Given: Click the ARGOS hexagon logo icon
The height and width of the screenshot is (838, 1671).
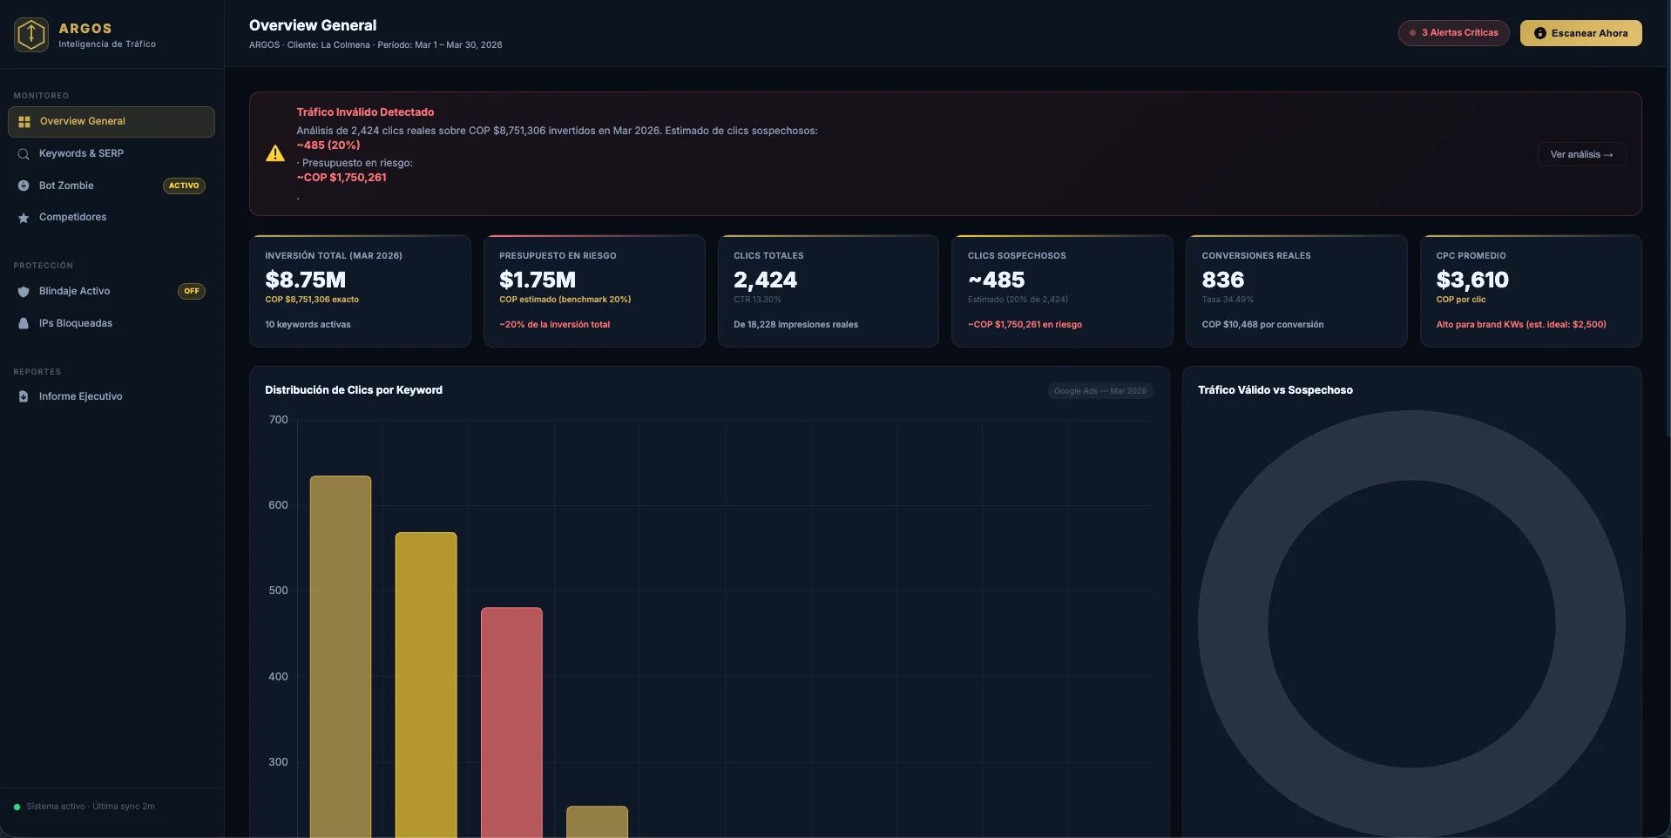Looking at the screenshot, I should 31,35.
